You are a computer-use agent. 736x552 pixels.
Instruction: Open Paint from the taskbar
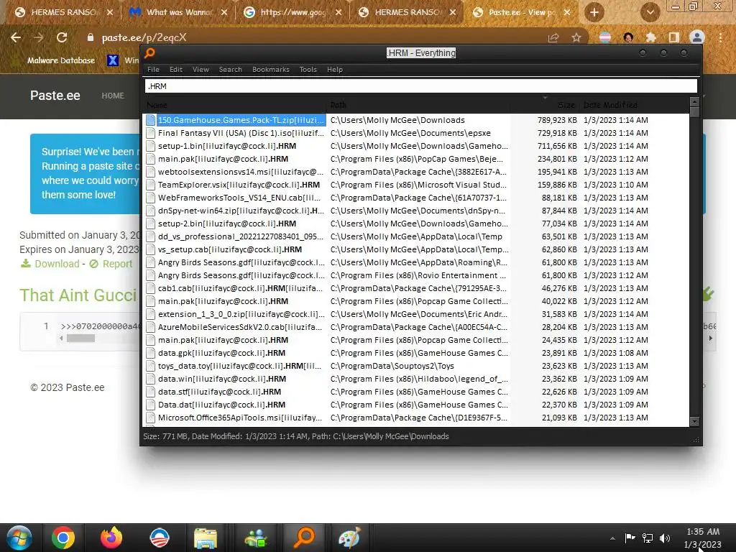pos(349,538)
